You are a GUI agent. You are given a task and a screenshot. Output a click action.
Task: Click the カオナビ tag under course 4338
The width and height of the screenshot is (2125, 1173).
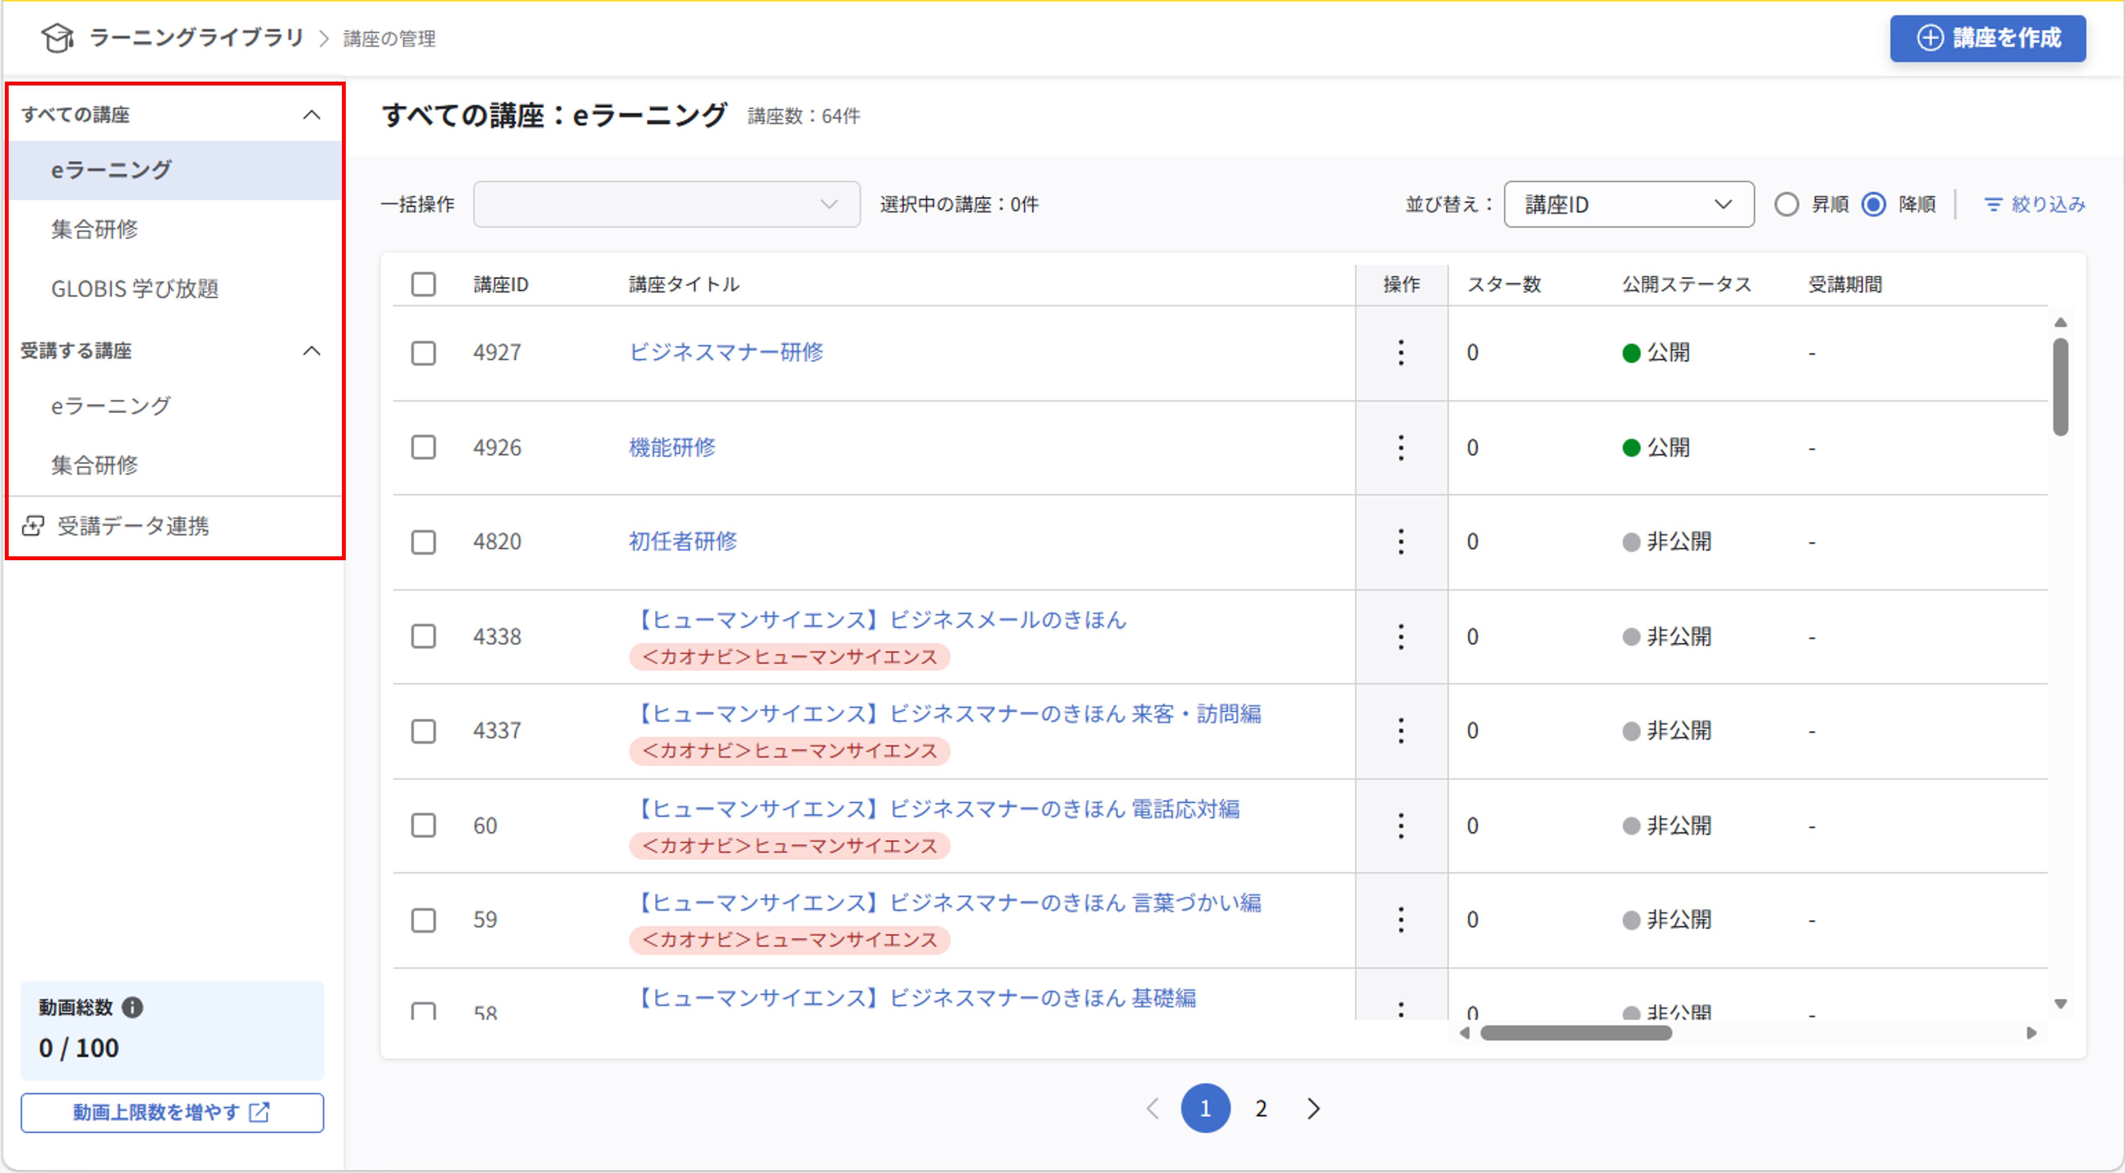[790, 657]
